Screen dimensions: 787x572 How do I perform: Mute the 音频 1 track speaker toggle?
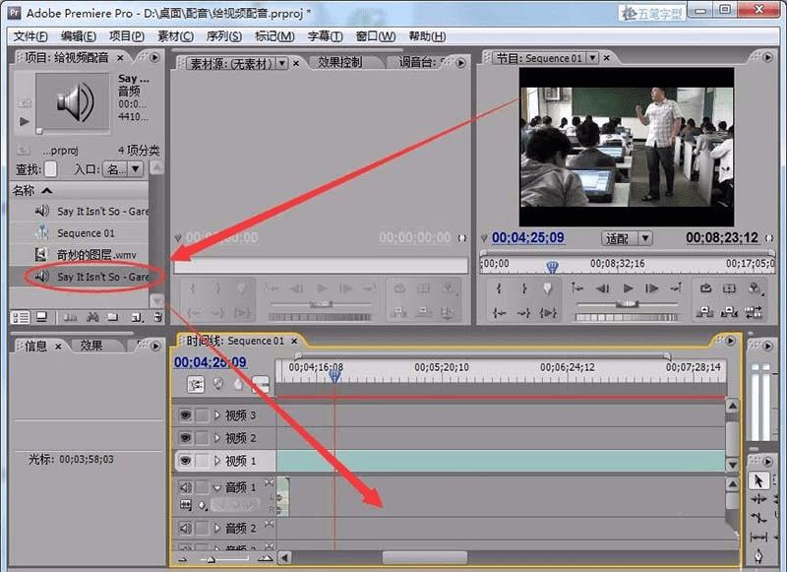click(x=185, y=487)
